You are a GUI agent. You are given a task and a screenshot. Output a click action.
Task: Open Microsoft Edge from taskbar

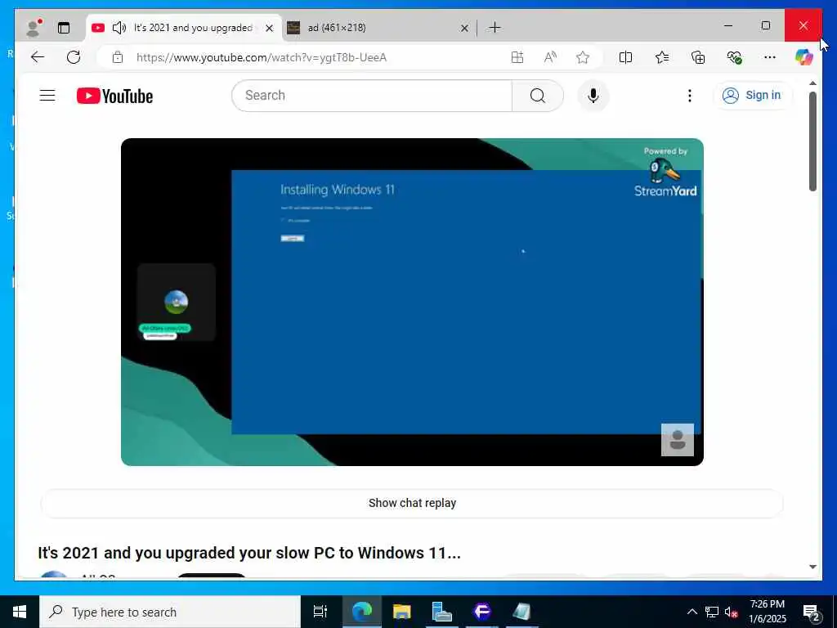[361, 612]
